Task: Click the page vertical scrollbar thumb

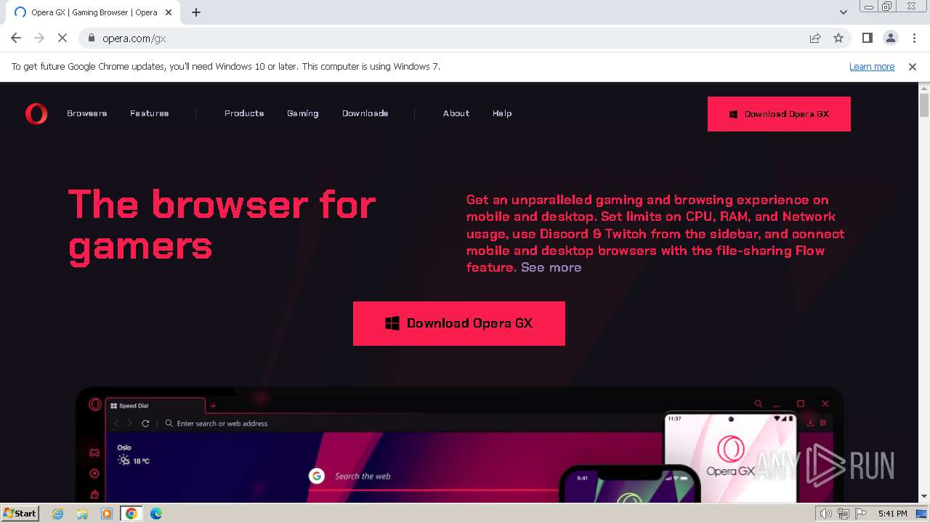Action: [924, 105]
